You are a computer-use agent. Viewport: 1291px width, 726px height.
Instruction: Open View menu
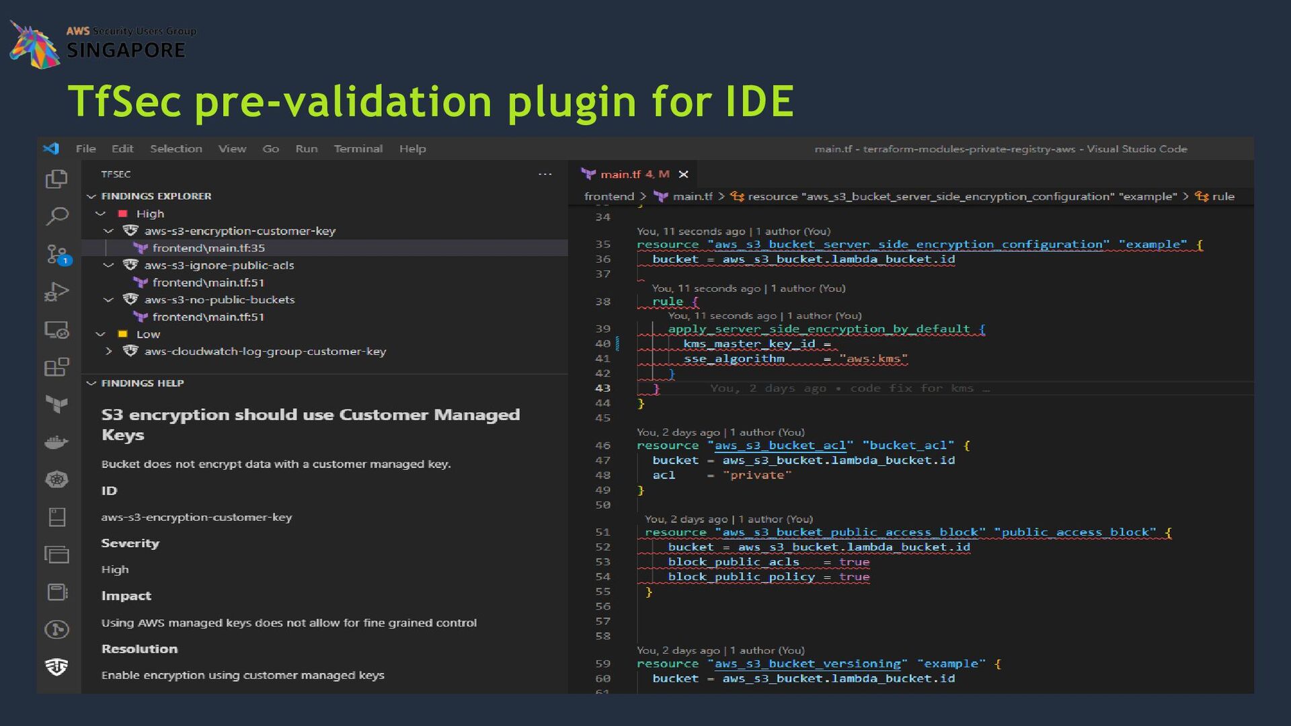click(x=232, y=149)
